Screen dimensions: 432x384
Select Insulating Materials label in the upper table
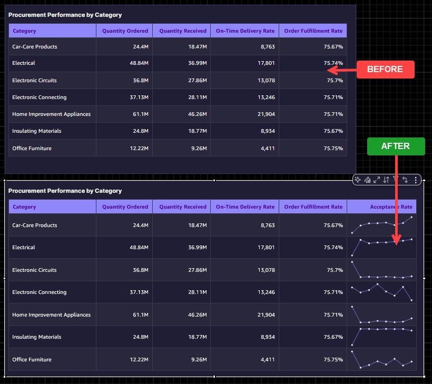[x=37, y=131]
